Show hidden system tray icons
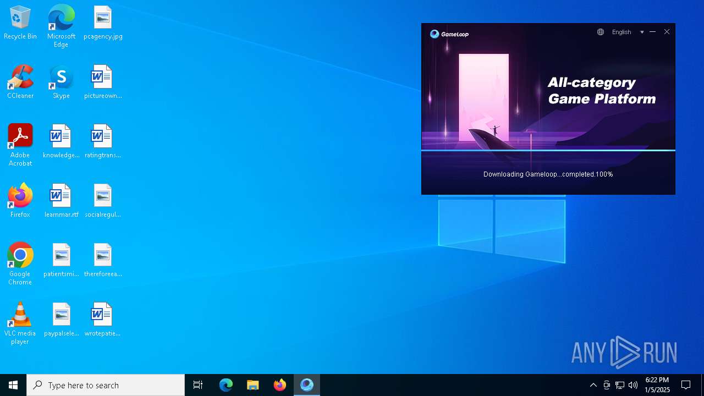The height and width of the screenshot is (396, 704). 593,385
